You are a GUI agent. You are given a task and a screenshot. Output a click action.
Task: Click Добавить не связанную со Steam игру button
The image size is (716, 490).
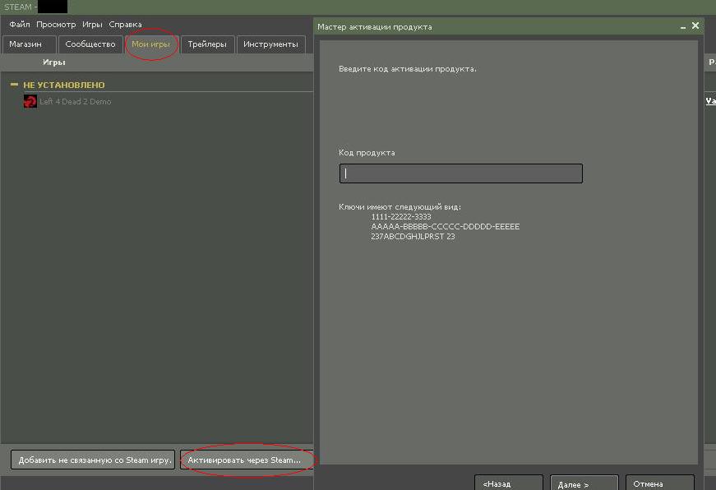tap(93, 460)
